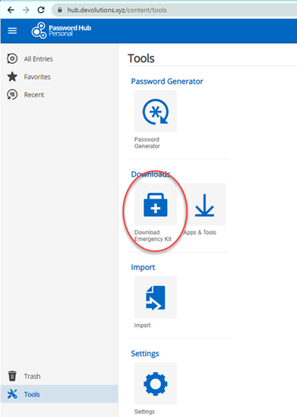This screenshot has height=417, width=297.
Task: Click the Password Generator tile label
Action: pyautogui.click(x=147, y=143)
